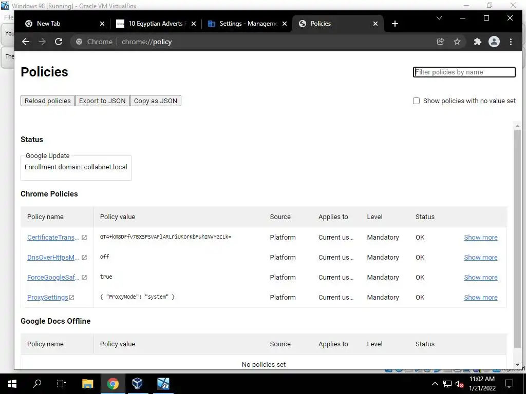Viewport: 526px width, 394px height.
Task: Close the Settings - Management tab
Action: point(285,24)
